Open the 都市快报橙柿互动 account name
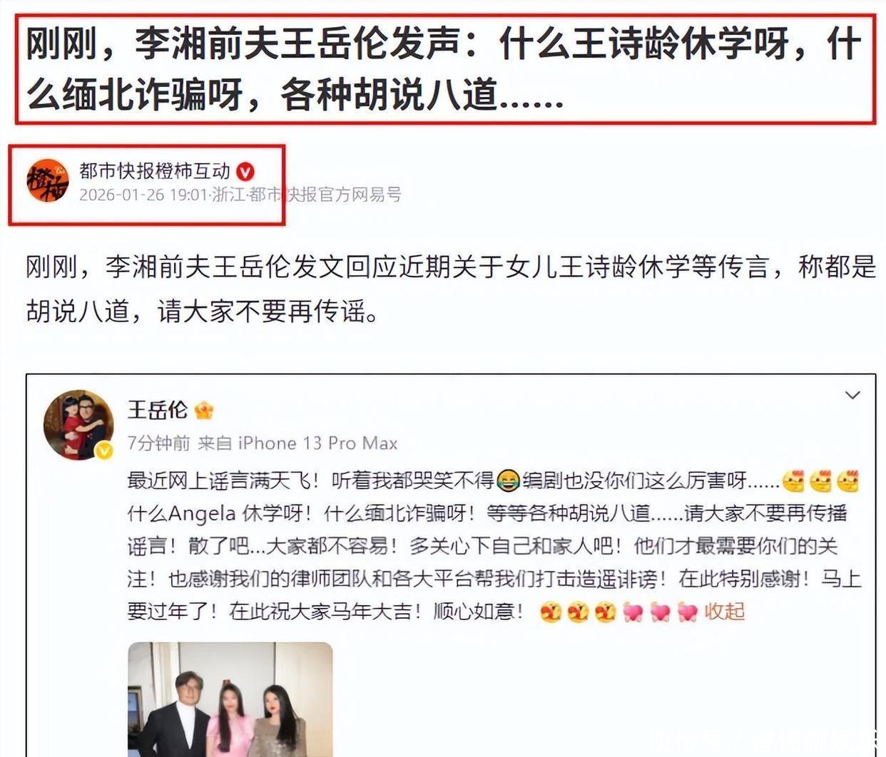The image size is (886, 757). [155, 171]
